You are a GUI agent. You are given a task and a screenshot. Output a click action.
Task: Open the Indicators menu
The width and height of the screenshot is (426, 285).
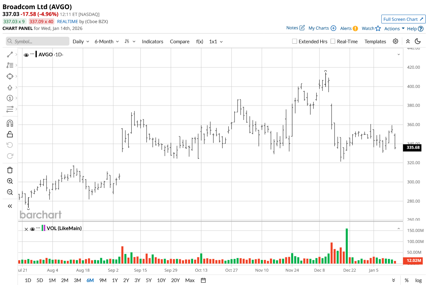(152, 41)
